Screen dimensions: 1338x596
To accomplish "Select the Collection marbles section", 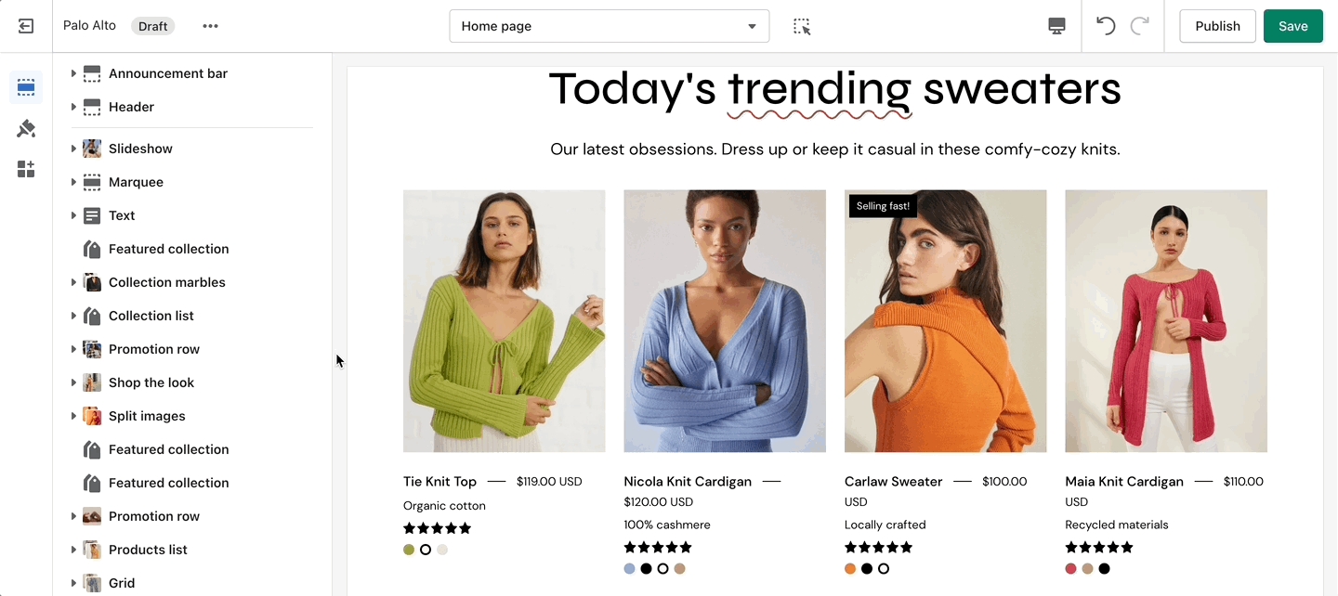I will tap(167, 282).
